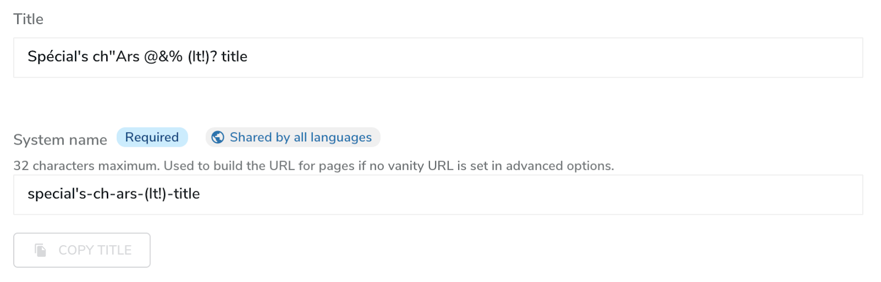The image size is (881, 282).
Task: Click the "vanity URL" words in the help text
Action: click(x=421, y=166)
